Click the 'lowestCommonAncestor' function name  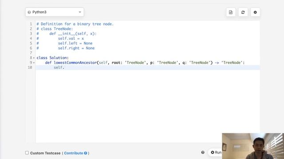[75, 63]
